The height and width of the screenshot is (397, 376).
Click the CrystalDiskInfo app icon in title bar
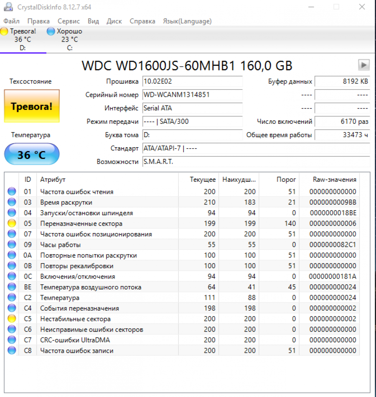pos(8,7)
